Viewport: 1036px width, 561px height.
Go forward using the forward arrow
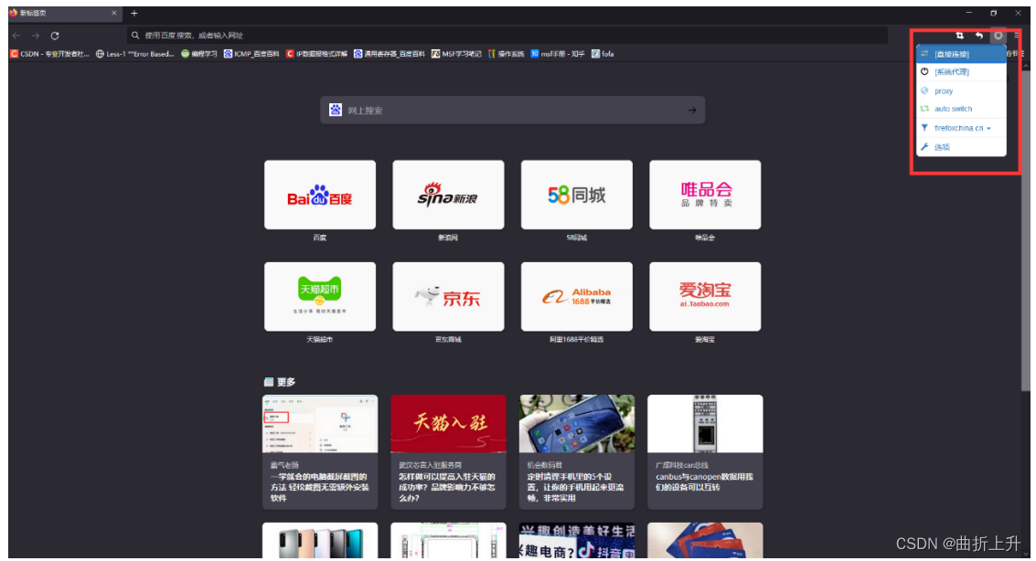click(36, 36)
